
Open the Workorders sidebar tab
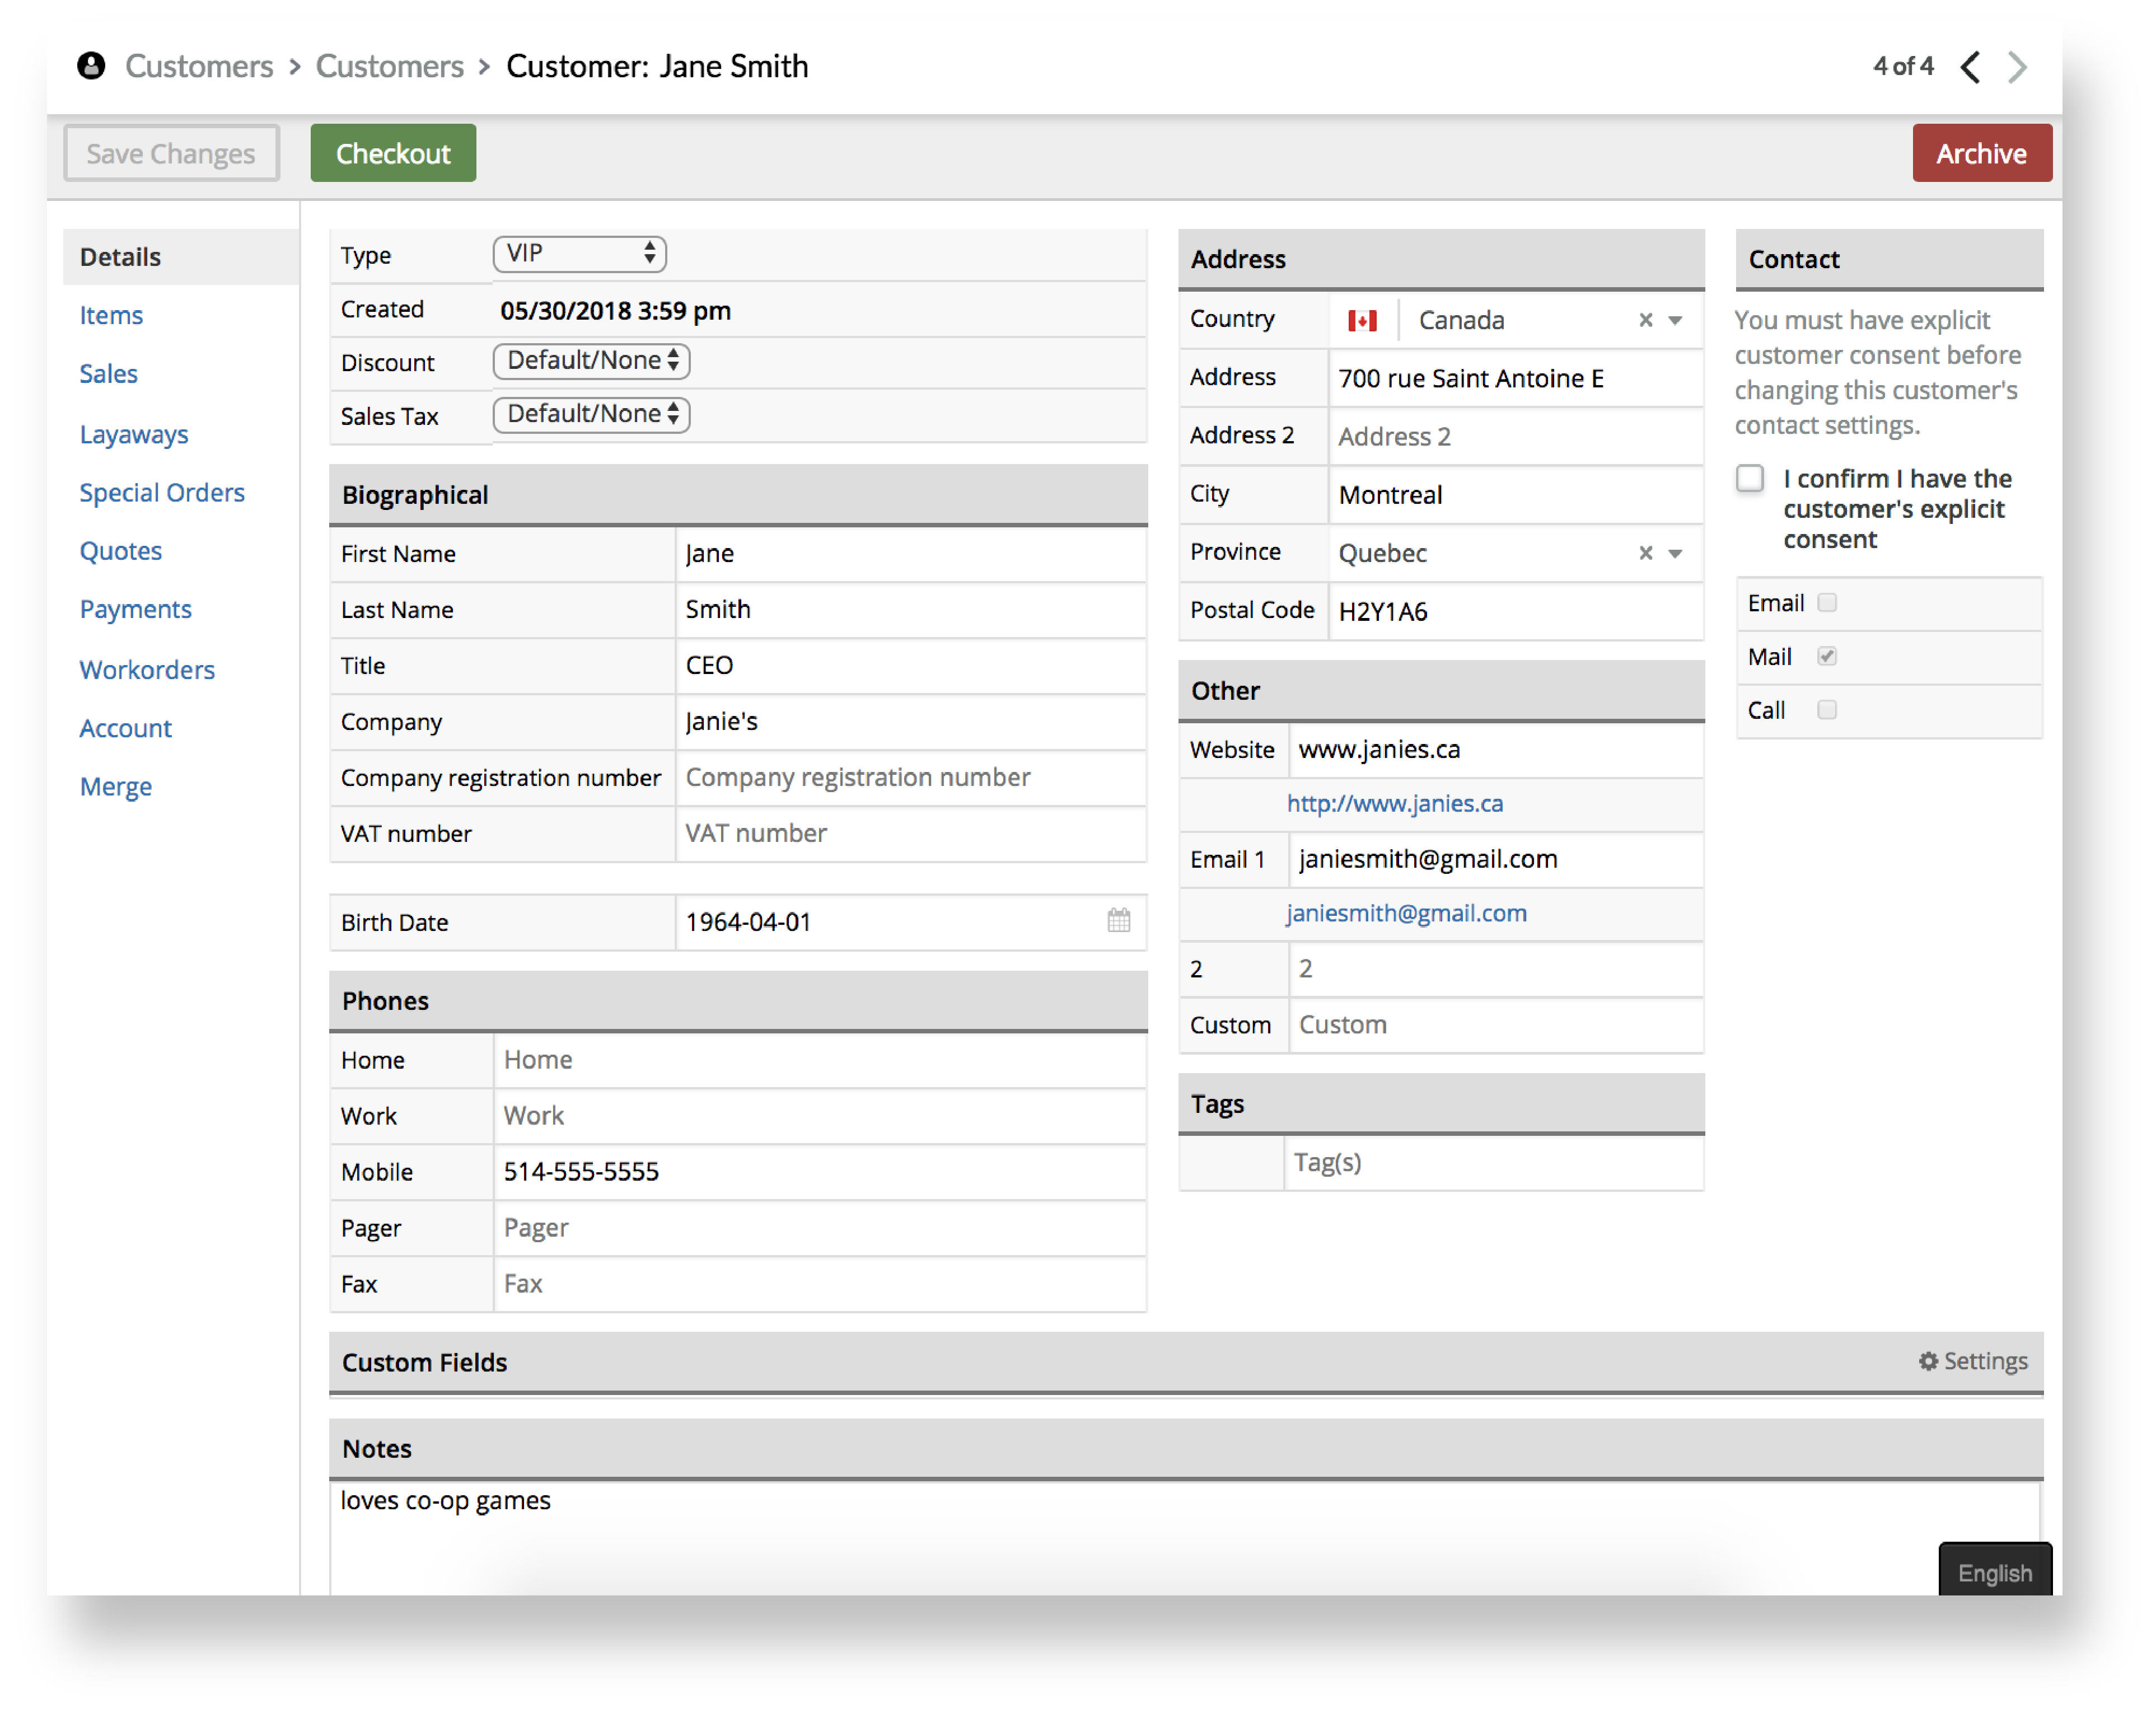coord(147,669)
